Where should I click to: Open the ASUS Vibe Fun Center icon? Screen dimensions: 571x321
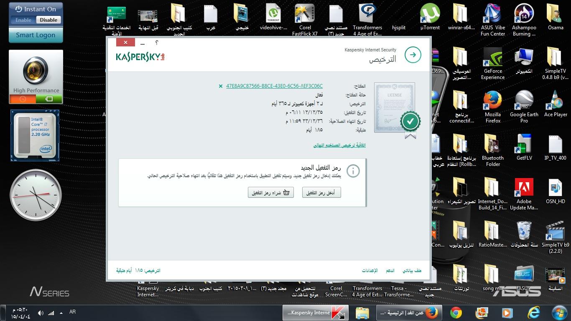[493, 20]
